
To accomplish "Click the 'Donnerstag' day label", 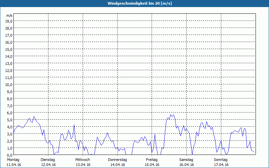I will (117, 160).
